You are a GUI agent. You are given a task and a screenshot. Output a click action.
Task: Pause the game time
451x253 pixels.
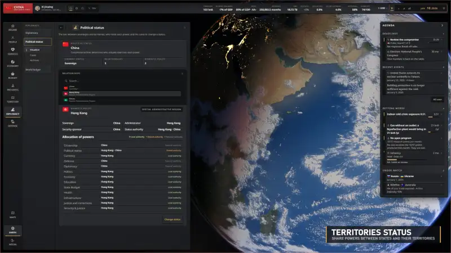tap(392, 8)
